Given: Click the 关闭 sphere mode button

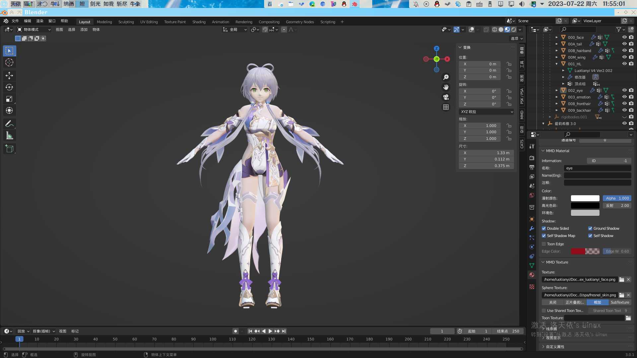Looking at the screenshot, I should tap(553, 302).
